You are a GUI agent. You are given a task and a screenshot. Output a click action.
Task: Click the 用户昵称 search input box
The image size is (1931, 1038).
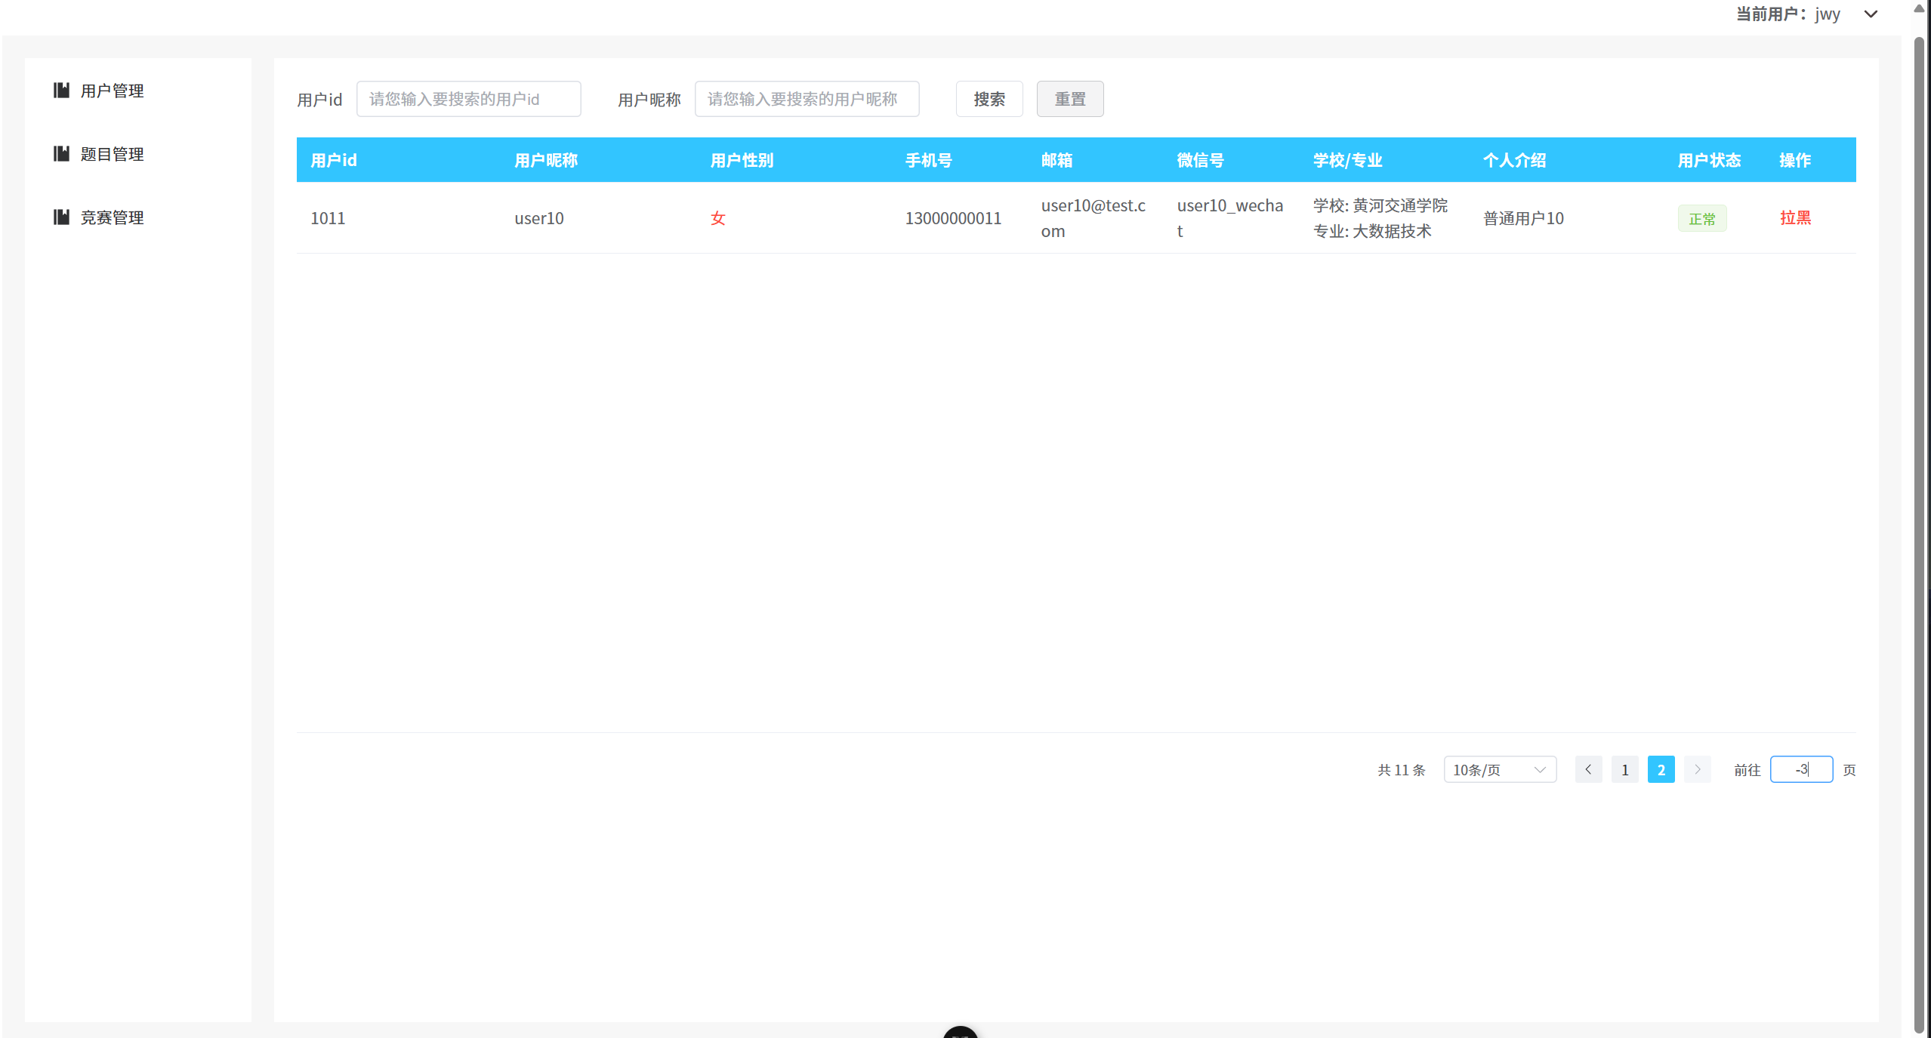click(x=807, y=99)
